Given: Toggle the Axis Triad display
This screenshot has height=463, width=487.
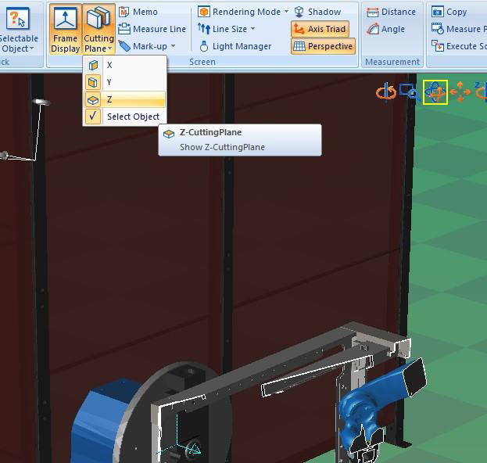Looking at the screenshot, I should click(x=319, y=29).
